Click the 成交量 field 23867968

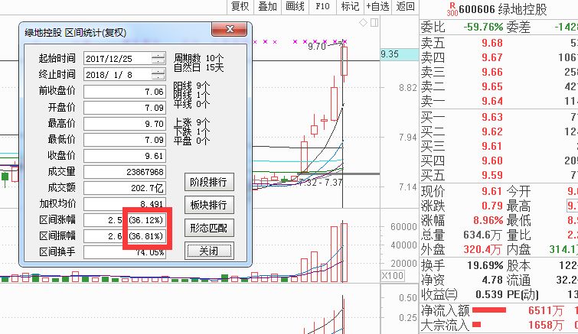pos(125,172)
